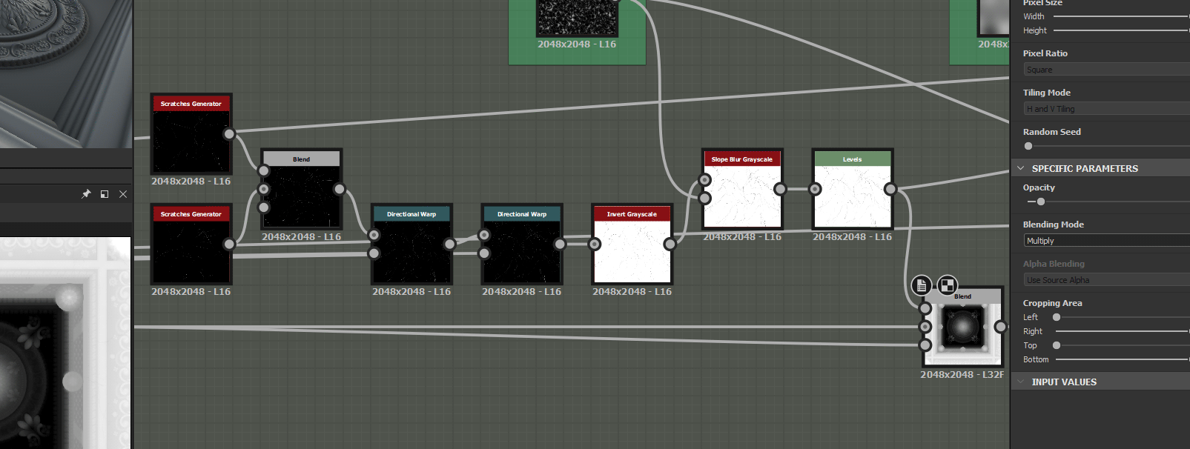Click the output port of the lower Scratches Generator
The height and width of the screenshot is (449, 1190).
coord(229,244)
